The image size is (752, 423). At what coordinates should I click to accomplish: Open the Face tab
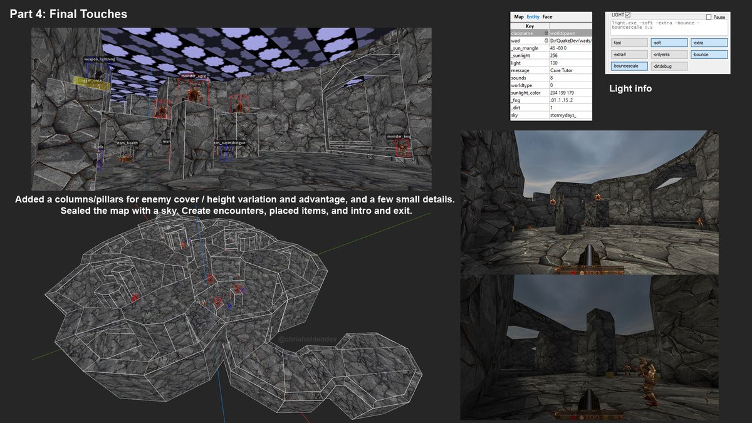tap(547, 17)
